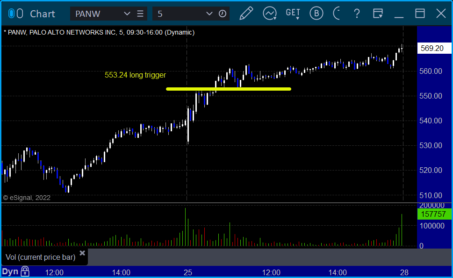Click the 28 date label on time axis

(x=404, y=272)
